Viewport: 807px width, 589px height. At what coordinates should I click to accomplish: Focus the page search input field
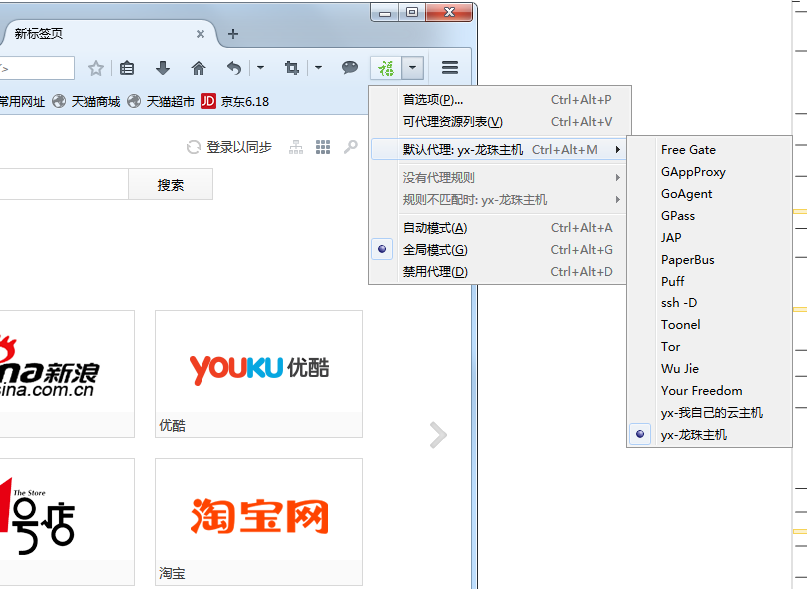(x=64, y=185)
